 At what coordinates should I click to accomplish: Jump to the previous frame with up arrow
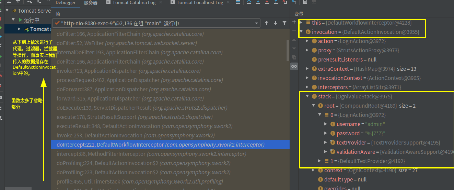coord(267,23)
